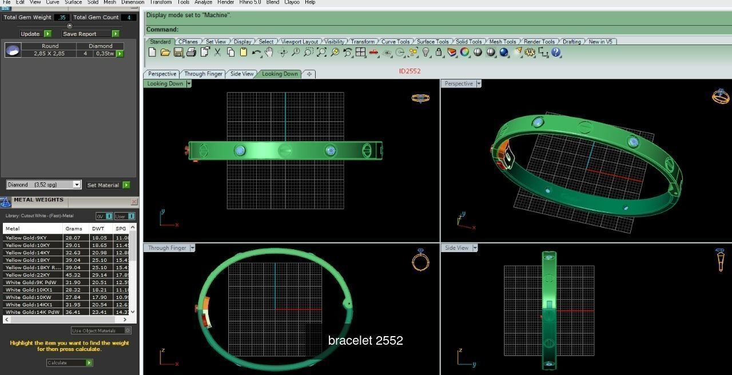
Task: Open the Mesh Tools toolbar tab
Action: point(502,42)
